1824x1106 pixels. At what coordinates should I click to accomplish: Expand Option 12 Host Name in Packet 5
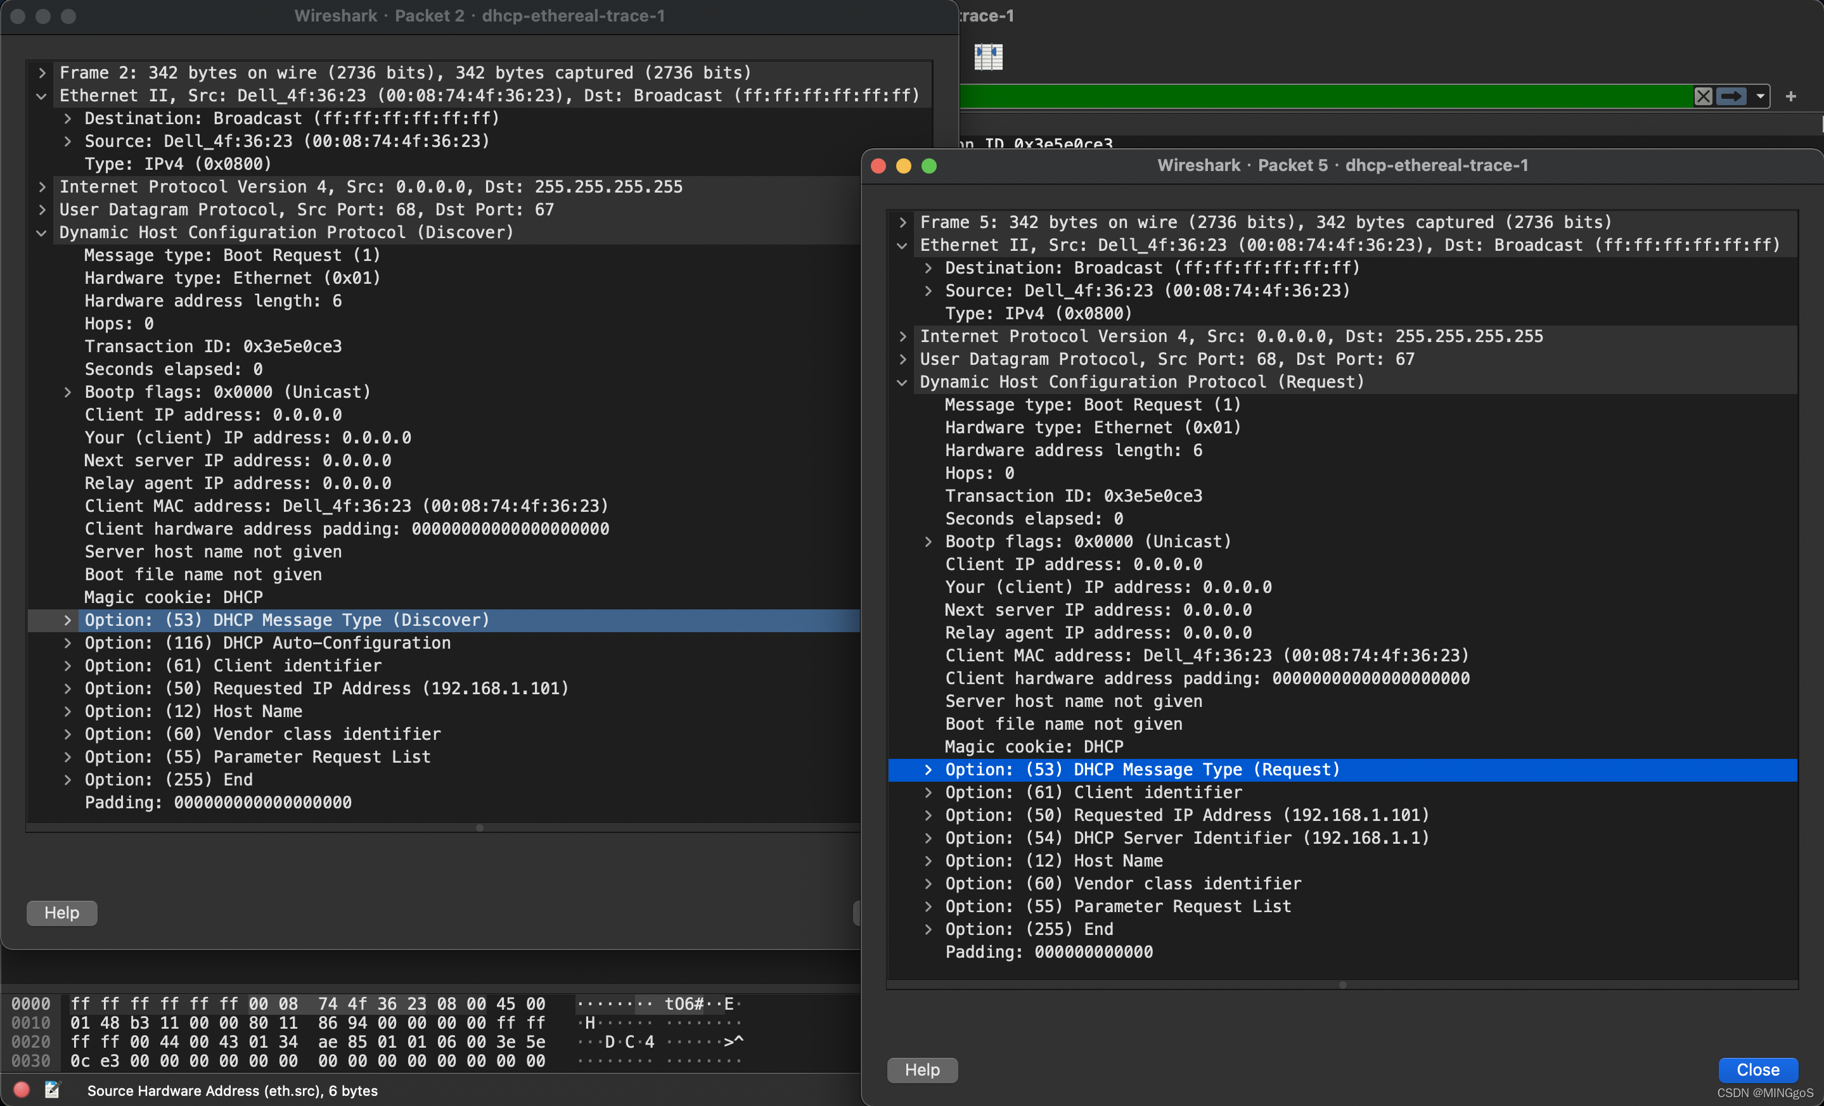(928, 860)
